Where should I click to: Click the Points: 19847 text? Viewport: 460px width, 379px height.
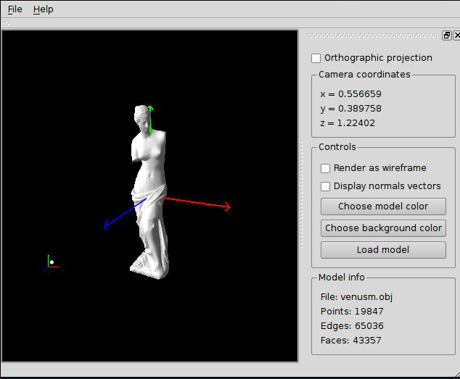352,312
